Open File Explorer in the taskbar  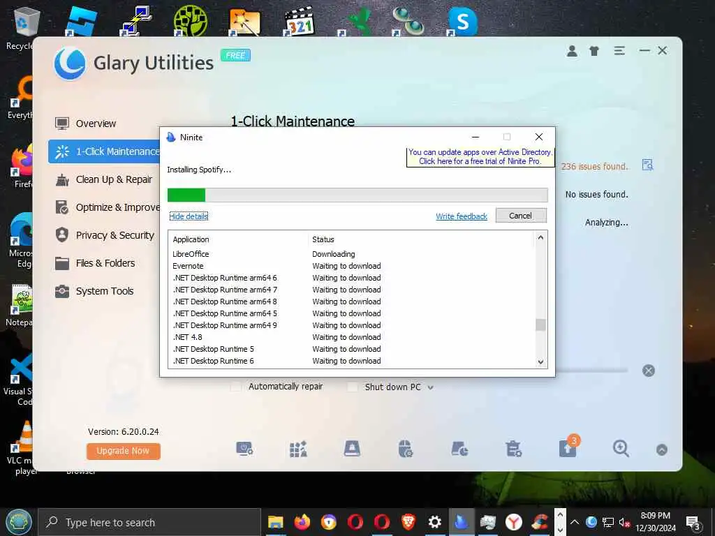(275, 522)
